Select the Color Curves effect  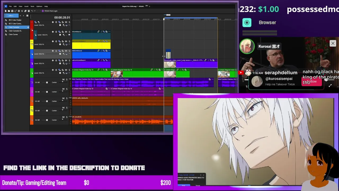pyautogui.click(x=13, y=34)
